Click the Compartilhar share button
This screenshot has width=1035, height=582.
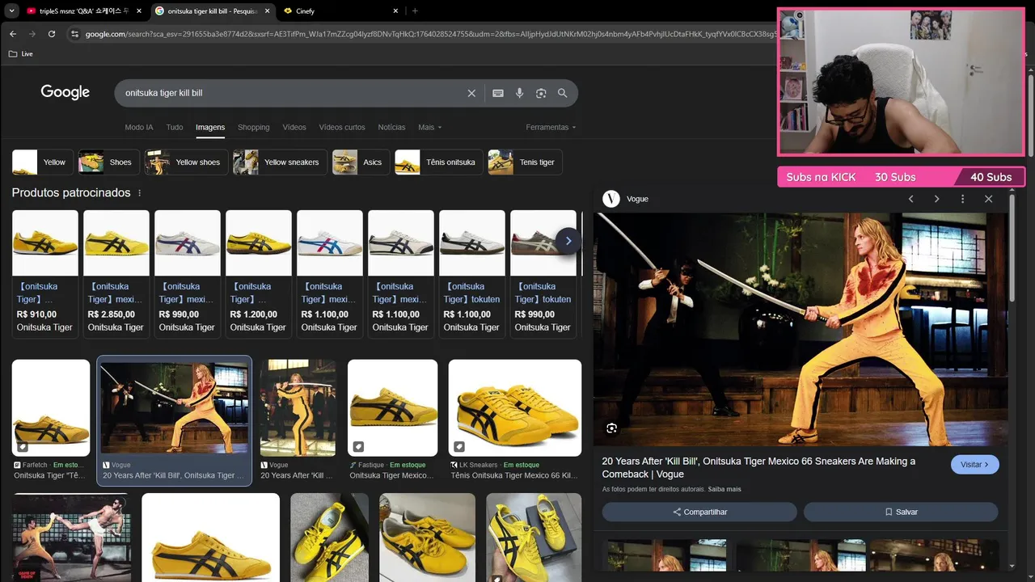pos(699,512)
